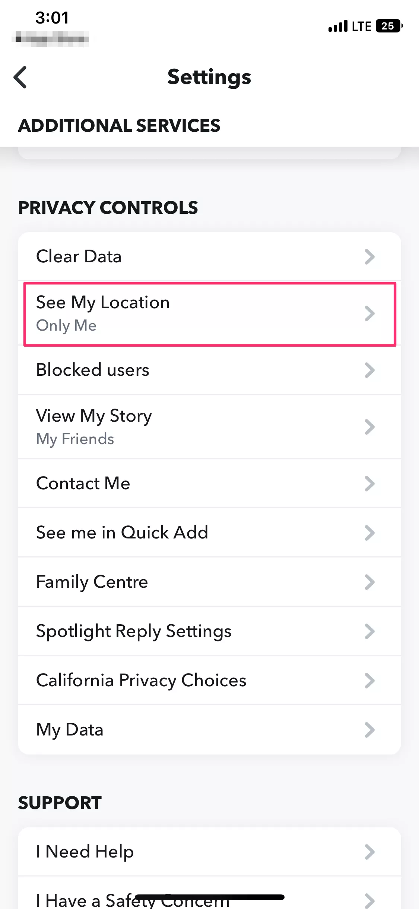Tap the home indicator bar
The width and height of the screenshot is (419, 909).
click(x=209, y=897)
